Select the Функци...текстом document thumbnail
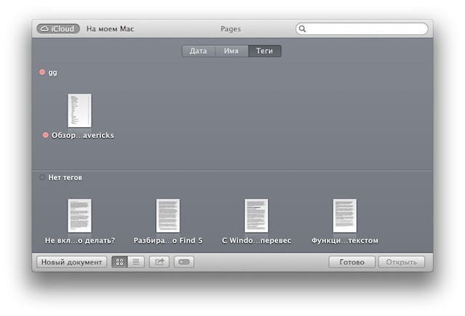 (344, 216)
